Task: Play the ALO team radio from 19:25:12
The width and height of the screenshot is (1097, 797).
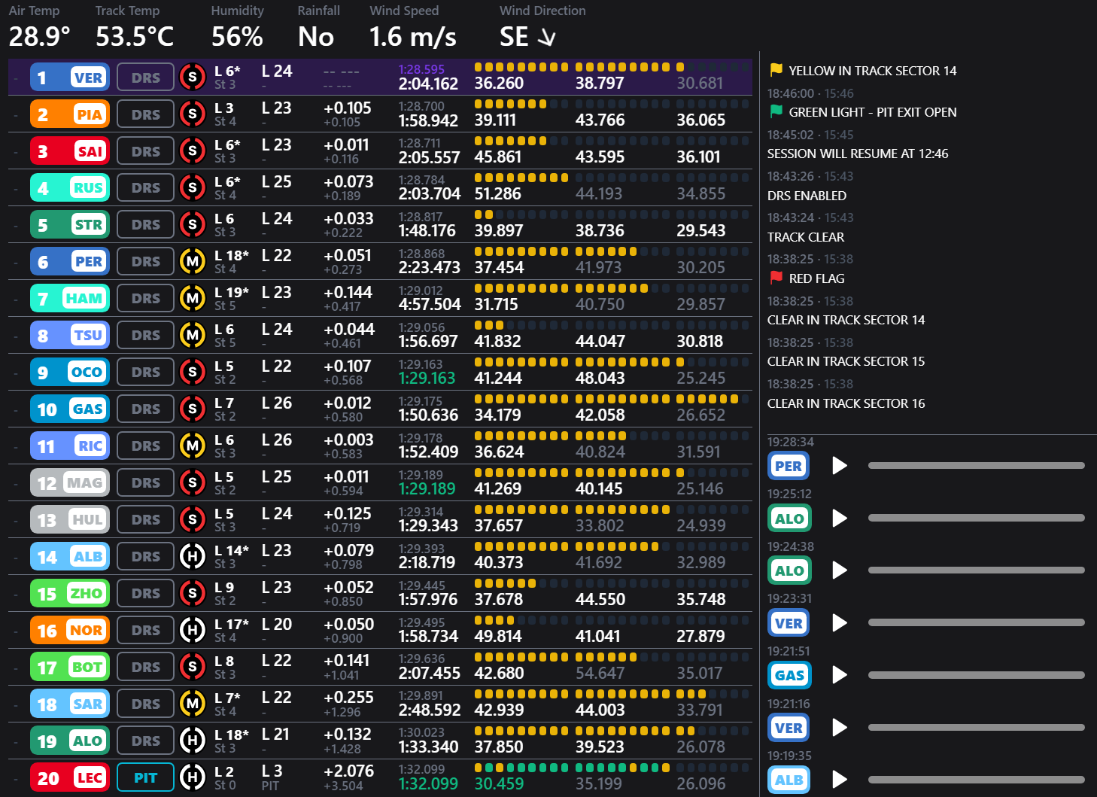Action: 840,518
